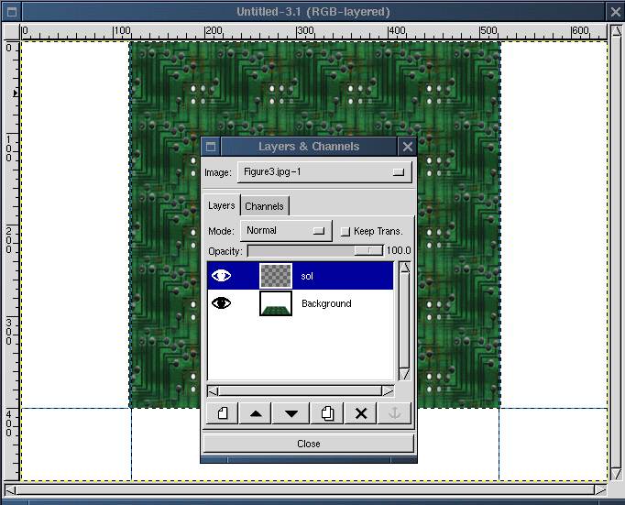Lower the selected layer with down arrow

coord(291,413)
